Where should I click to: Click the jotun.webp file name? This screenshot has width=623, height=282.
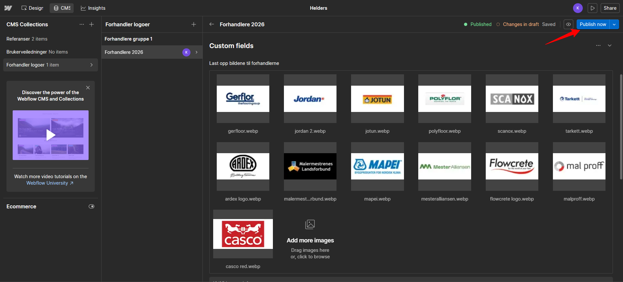(377, 131)
